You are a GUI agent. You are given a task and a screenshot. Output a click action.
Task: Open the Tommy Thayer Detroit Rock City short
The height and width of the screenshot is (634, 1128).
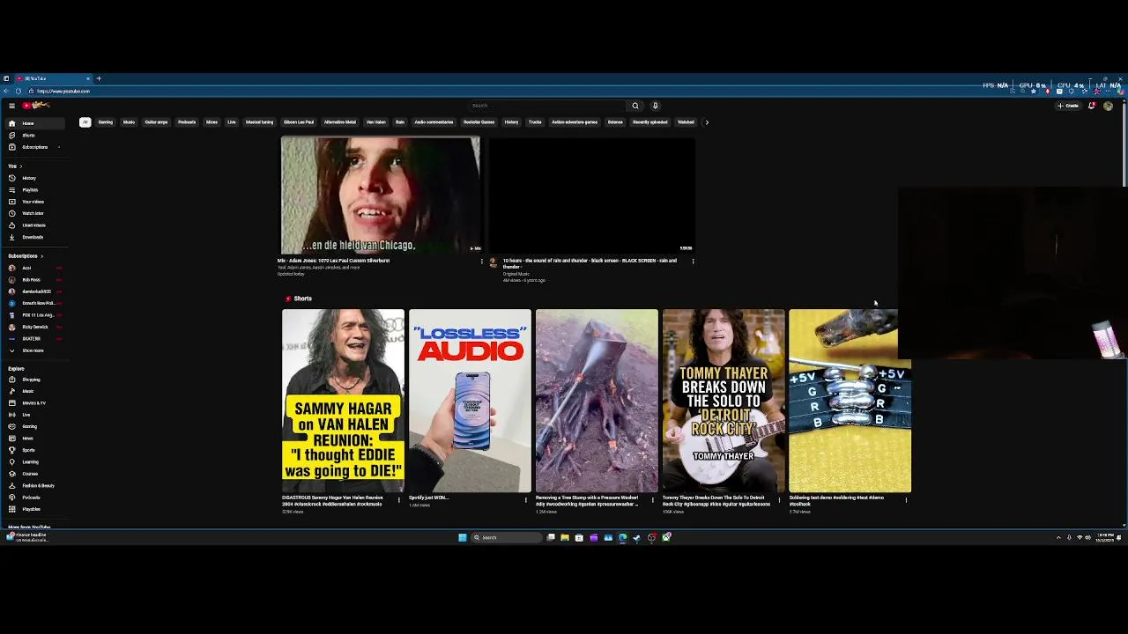tap(724, 401)
